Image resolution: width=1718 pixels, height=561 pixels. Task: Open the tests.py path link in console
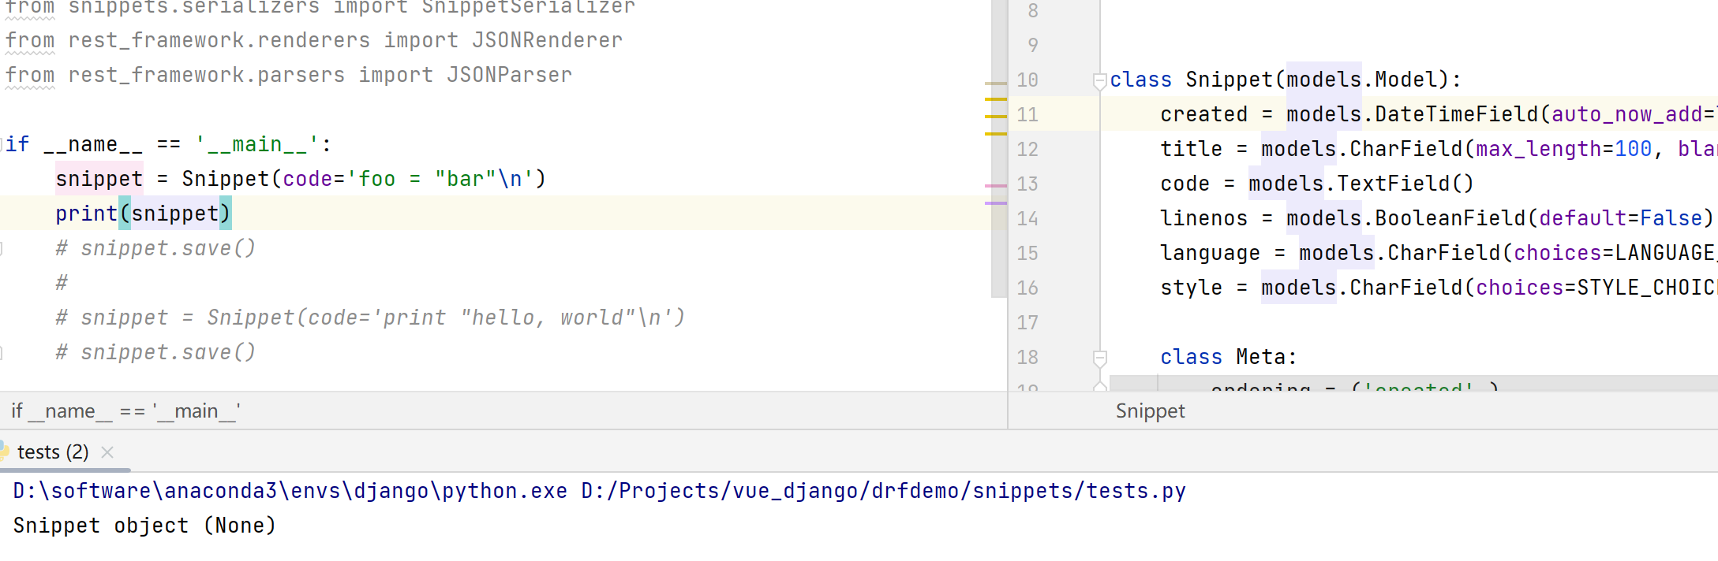(x=883, y=491)
